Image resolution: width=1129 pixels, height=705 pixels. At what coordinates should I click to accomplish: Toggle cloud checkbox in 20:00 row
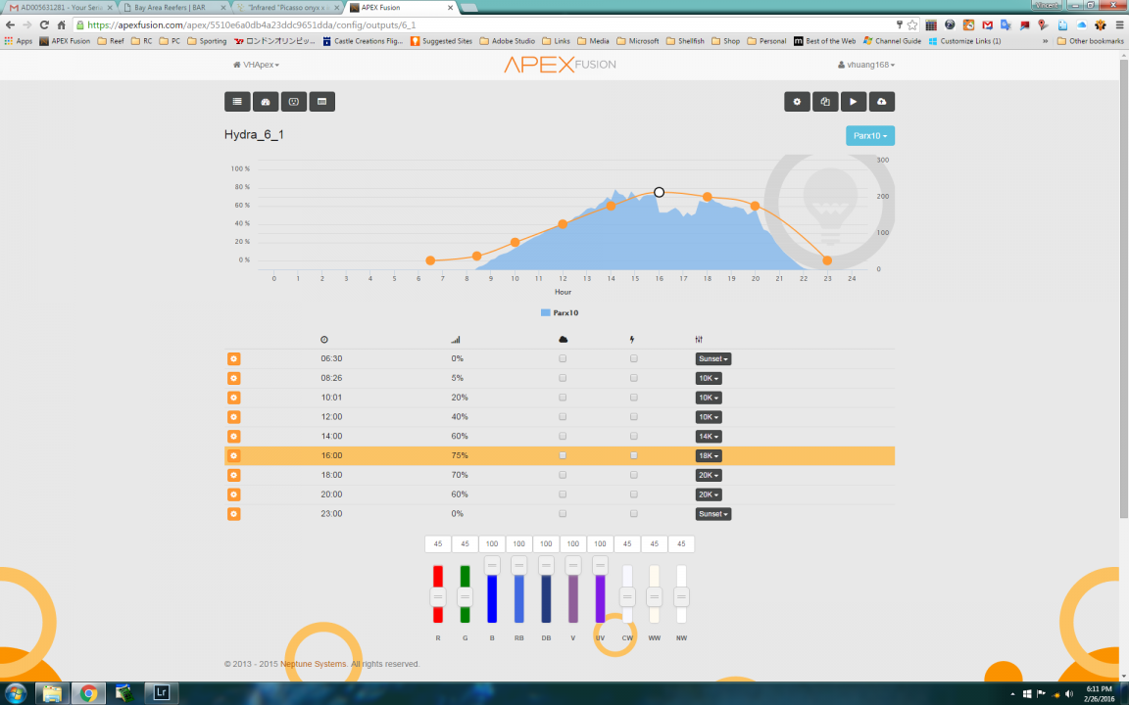tap(563, 494)
